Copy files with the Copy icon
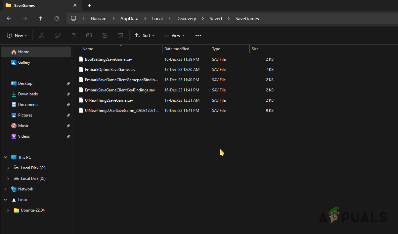This screenshot has height=234, width=398. click(x=57, y=35)
